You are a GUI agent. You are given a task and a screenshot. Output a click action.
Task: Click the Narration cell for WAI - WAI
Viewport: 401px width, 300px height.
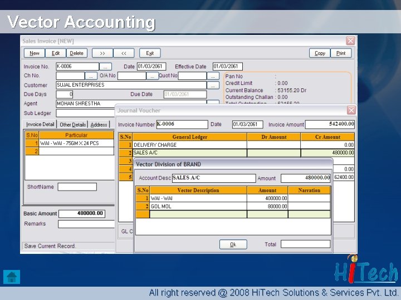(x=309, y=198)
